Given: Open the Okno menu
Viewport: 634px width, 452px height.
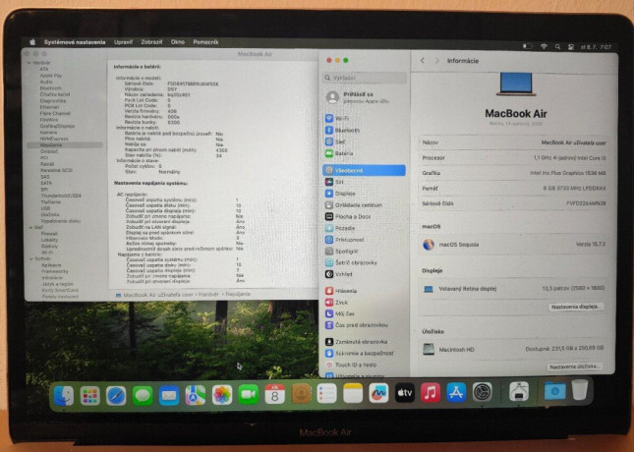Looking at the screenshot, I should (178, 42).
